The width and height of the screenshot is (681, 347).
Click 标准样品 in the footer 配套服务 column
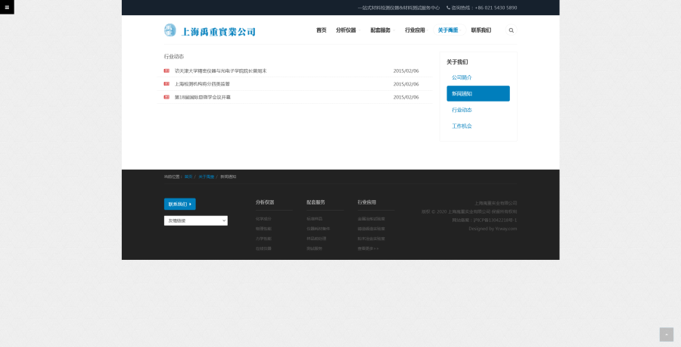coord(315,219)
